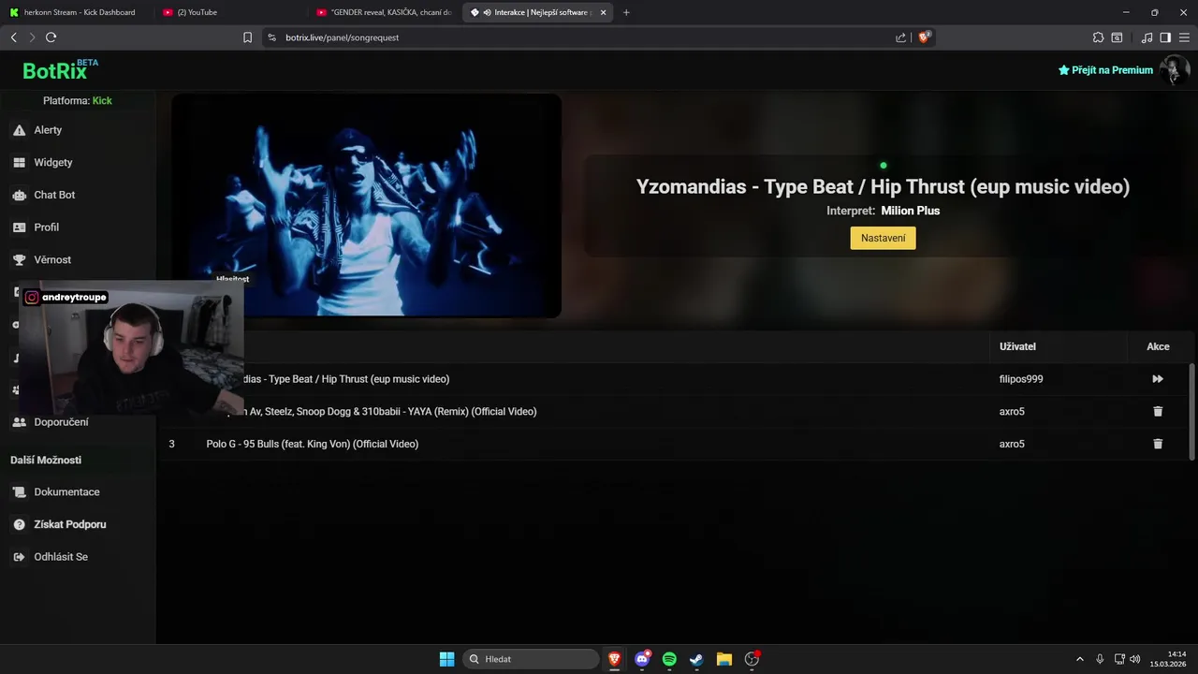Image resolution: width=1198 pixels, height=674 pixels.
Task: Select the Polo G - 95 Bulls song title
Action: coord(312,444)
